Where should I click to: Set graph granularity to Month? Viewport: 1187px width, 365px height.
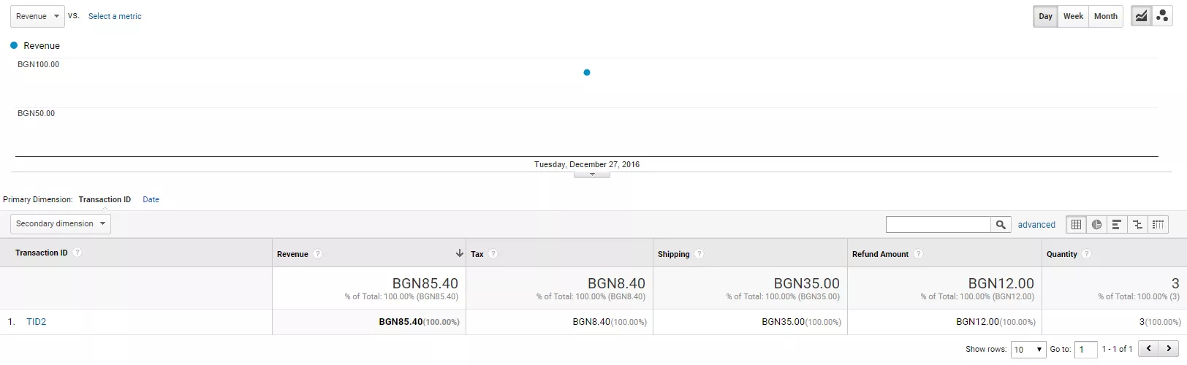(1105, 16)
